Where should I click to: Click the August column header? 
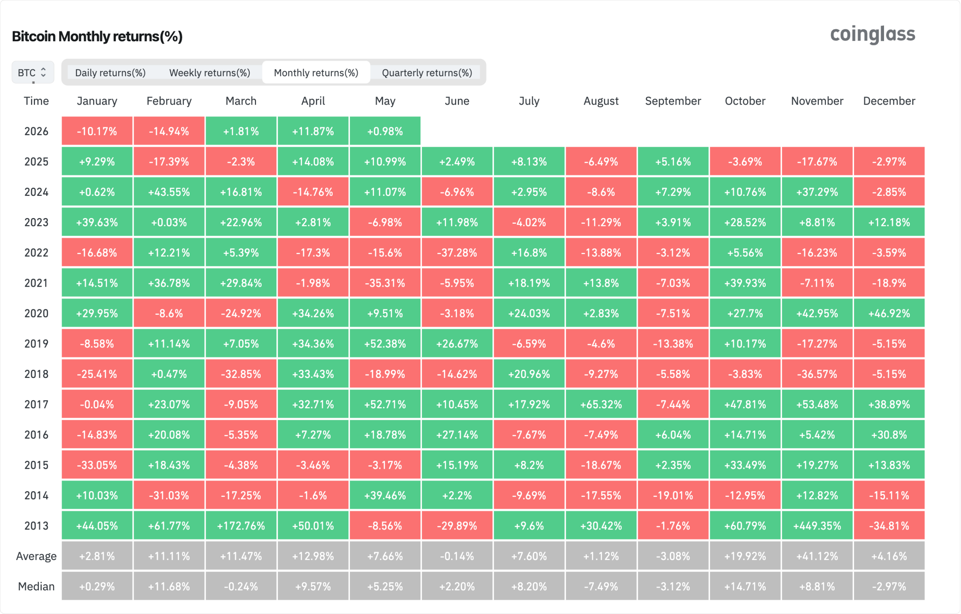(601, 101)
